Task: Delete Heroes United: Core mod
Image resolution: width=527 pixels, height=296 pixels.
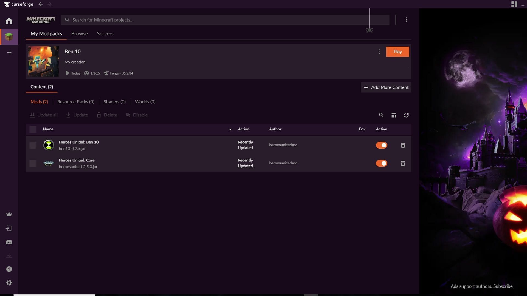Action: click(x=403, y=163)
